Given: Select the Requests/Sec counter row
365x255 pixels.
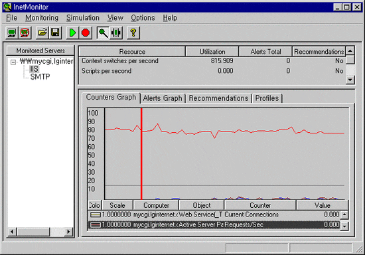Looking at the screenshot, I should (214, 224).
